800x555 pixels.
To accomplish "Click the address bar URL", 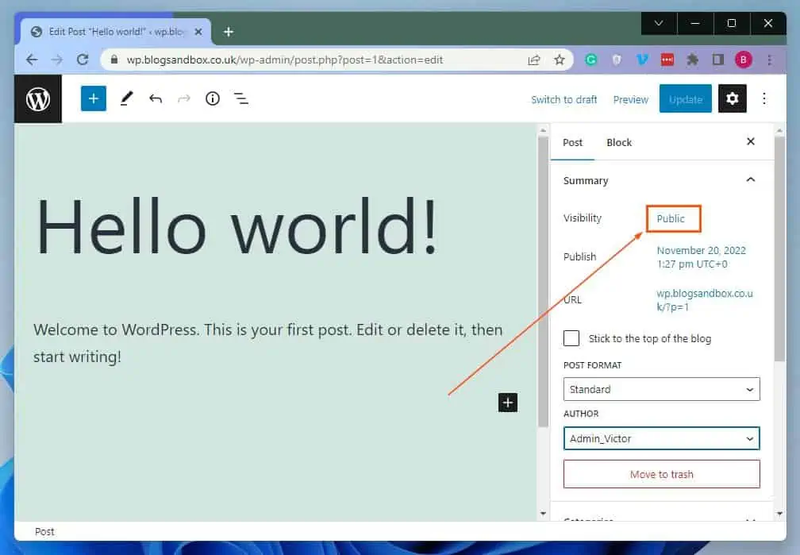I will [x=285, y=60].
